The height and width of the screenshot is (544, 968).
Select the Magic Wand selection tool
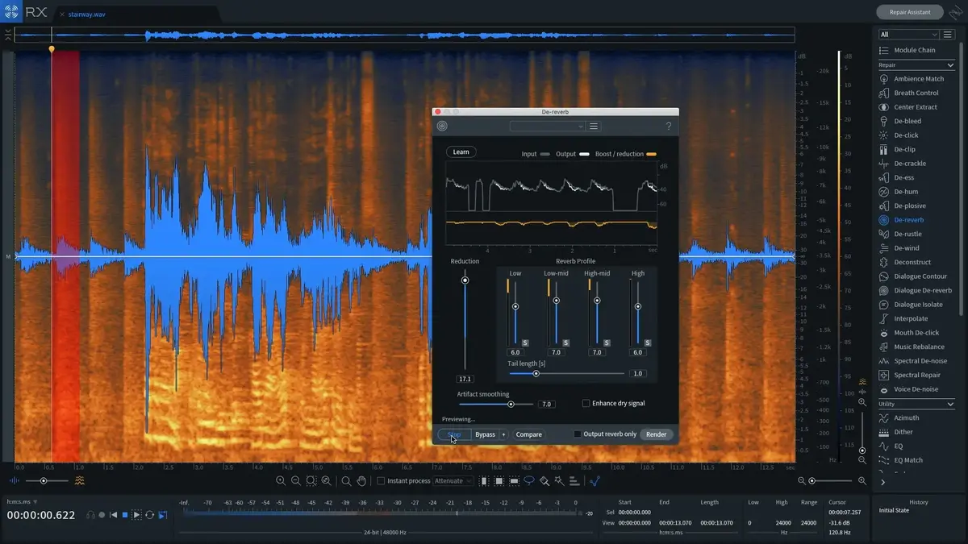[558, 480]
